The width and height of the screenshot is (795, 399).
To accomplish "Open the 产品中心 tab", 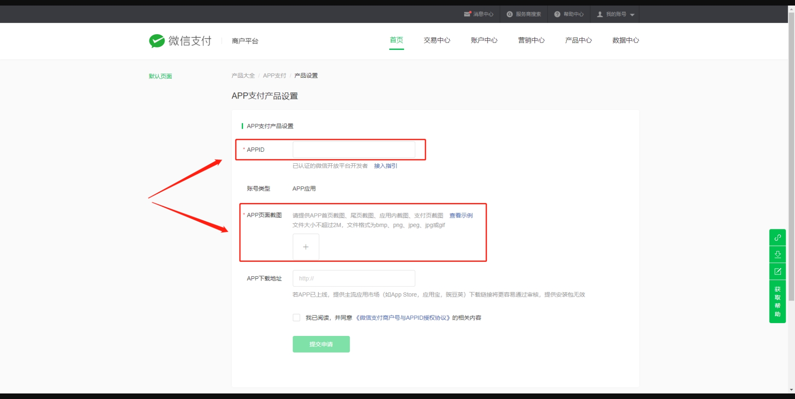I will pos(578,40).
